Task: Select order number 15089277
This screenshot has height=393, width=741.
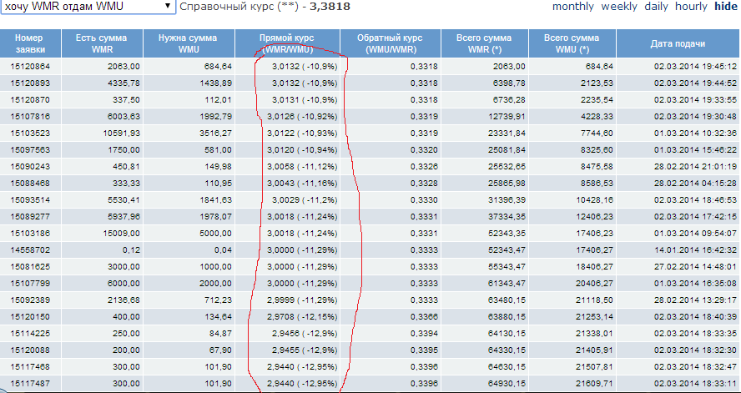Action: 30,216
